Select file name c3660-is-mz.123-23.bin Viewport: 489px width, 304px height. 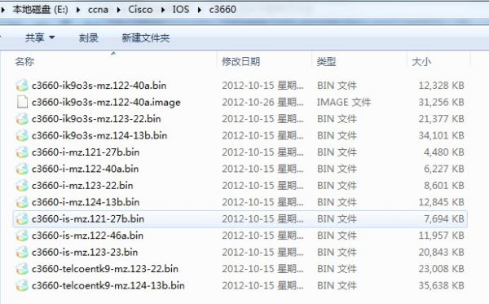[x=85, y=252]
